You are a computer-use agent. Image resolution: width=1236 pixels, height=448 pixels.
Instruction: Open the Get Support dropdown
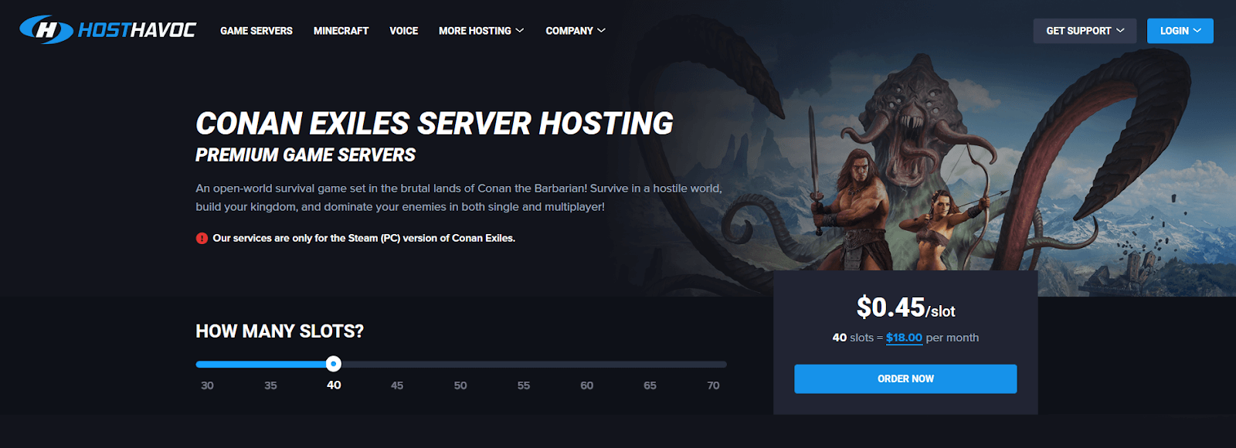[1085, 31]
